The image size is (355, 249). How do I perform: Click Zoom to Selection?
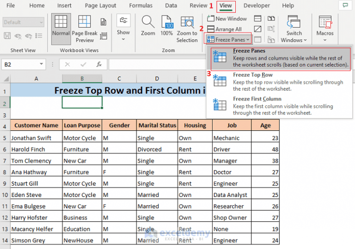(187, 29)
